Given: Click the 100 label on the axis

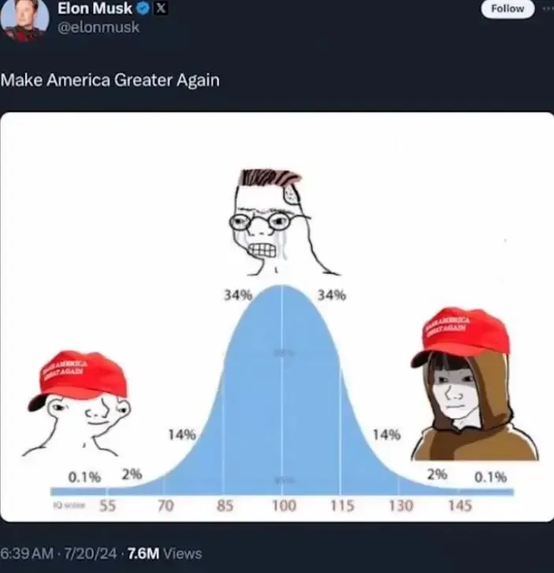Looking at the screenshot, I should (x=284, y=506).
